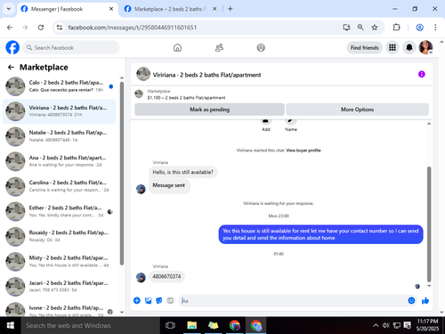The height and width of the screenshot is (334, 445).
Task: Click the View buyer profile link
Action: (303, 151)
